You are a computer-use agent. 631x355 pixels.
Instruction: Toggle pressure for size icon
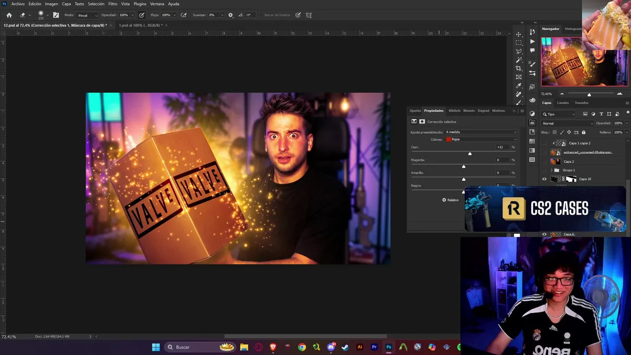click(298, 15)
